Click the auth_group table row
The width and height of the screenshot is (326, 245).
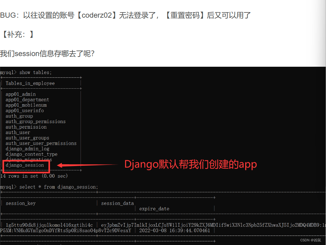(19, 116)
